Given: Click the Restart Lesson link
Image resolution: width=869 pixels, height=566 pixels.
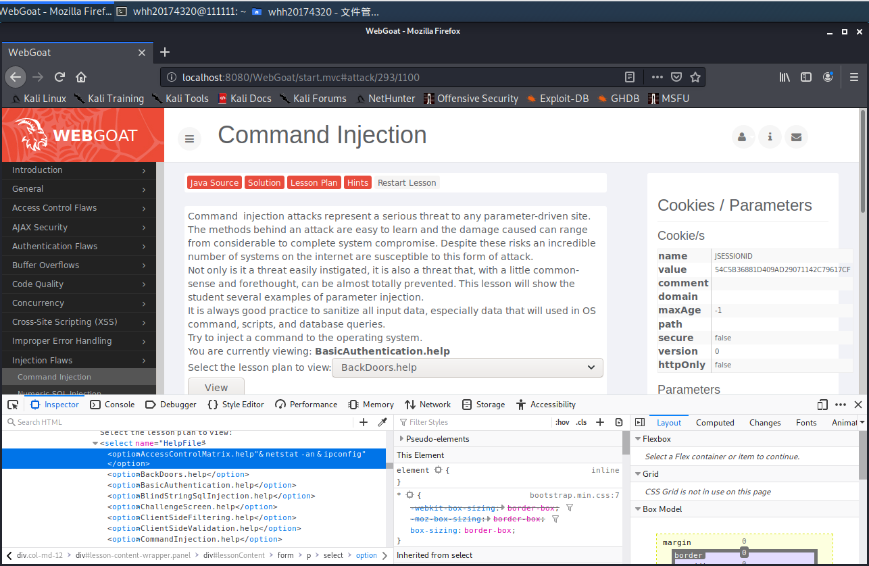Looking at the screenshot, I should pos(407,182).
